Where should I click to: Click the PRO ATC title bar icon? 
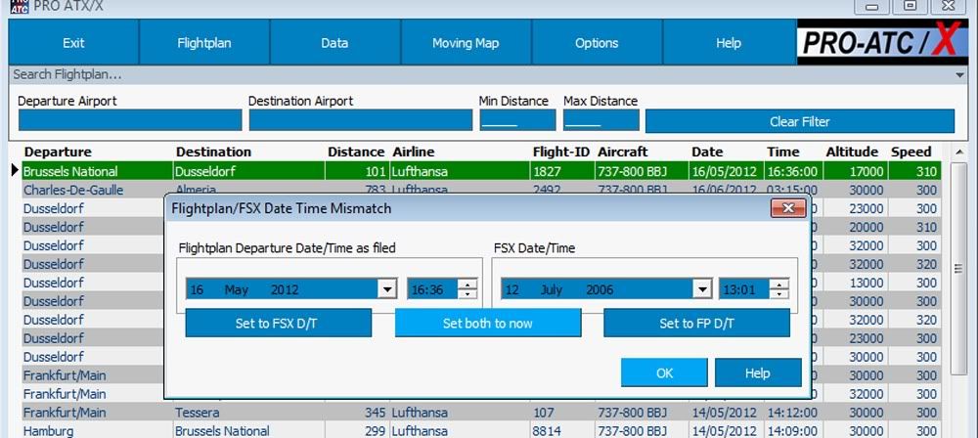click(x=20, y=6)
